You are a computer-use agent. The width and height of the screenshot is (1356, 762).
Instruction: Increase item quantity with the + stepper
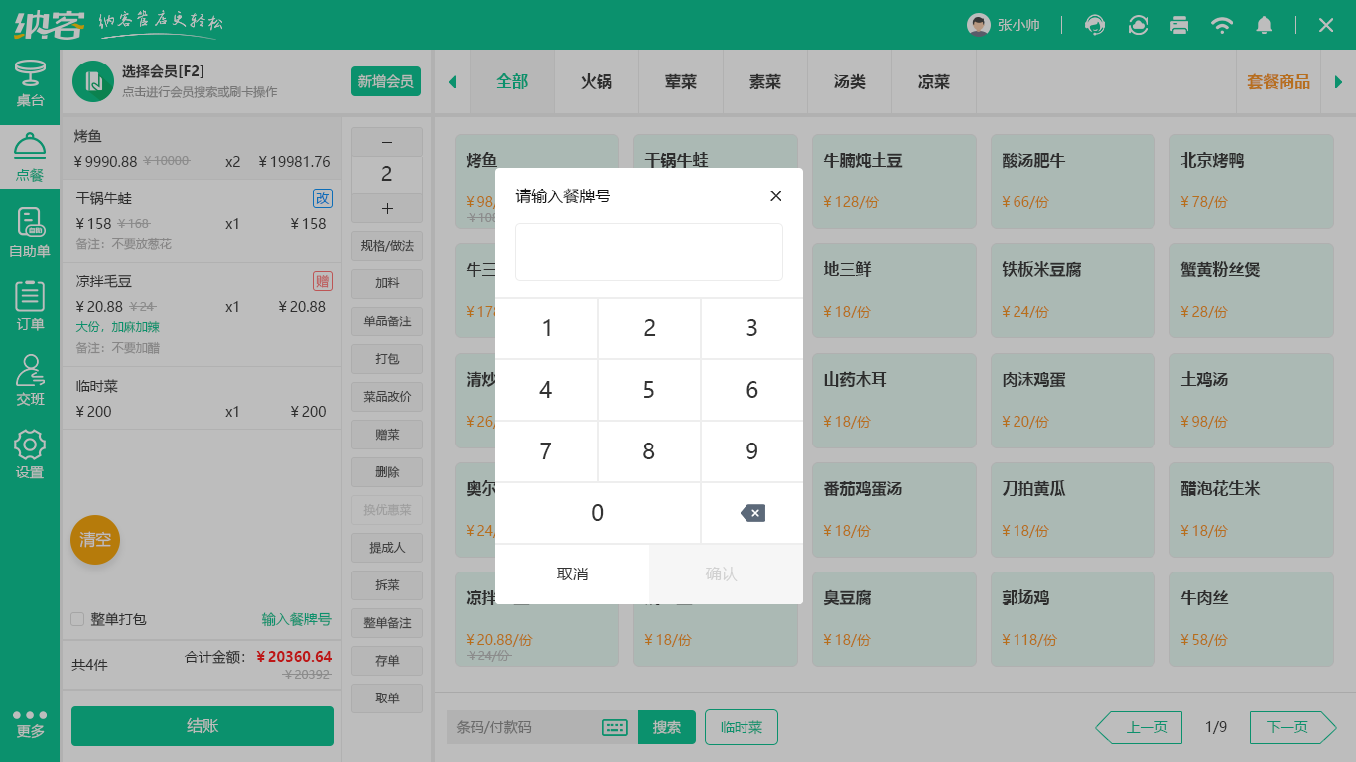point(386,208)
